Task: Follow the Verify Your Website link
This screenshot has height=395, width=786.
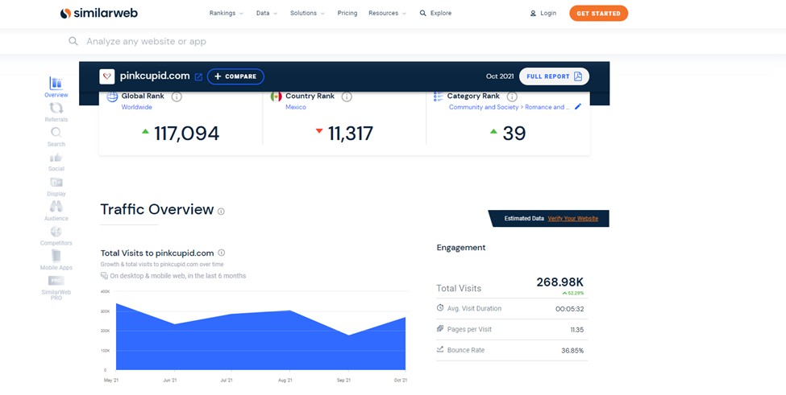Action: pos(572,219)
